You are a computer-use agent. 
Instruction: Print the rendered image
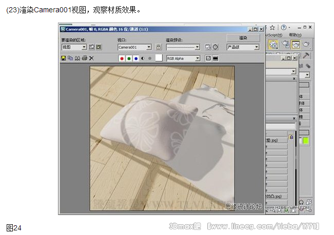coord(84,58)
